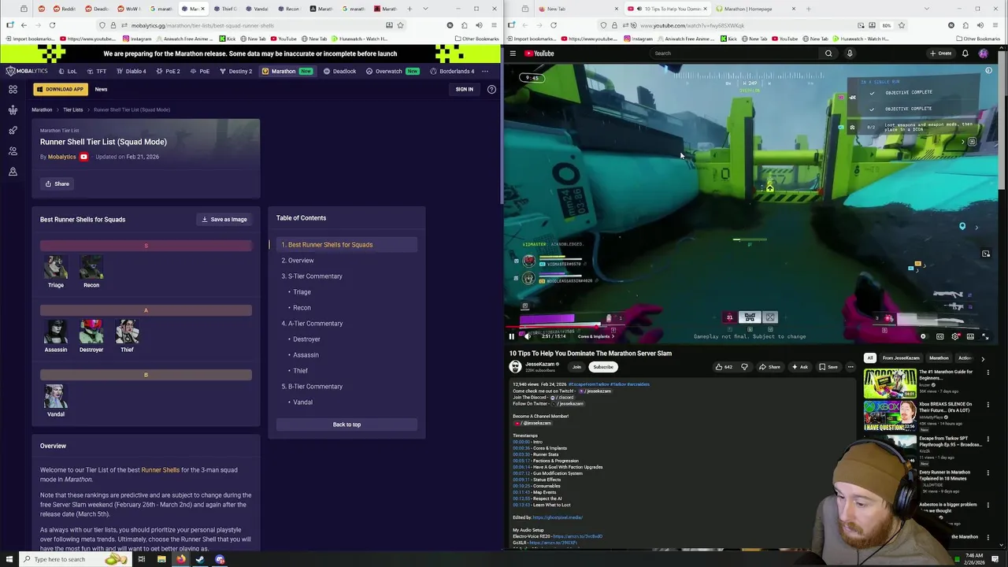Select Borderlands 4 in game nav
Viewport: 1008px width, 567px height.
[x=452, y=71]
